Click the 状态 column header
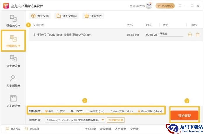 click(x=166, y=25)
